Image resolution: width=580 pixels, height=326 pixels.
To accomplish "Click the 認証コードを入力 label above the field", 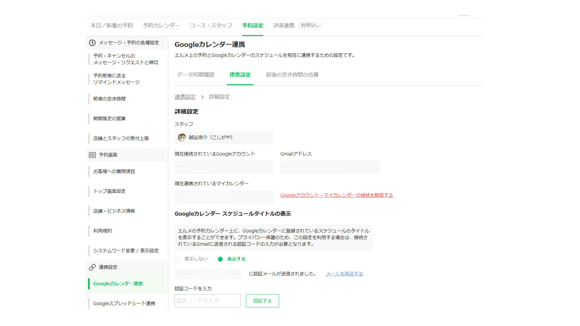I will tap(193, 289).
